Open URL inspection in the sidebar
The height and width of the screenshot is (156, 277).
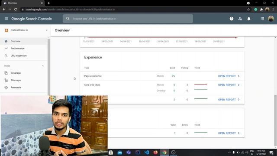tap(24, 56)
